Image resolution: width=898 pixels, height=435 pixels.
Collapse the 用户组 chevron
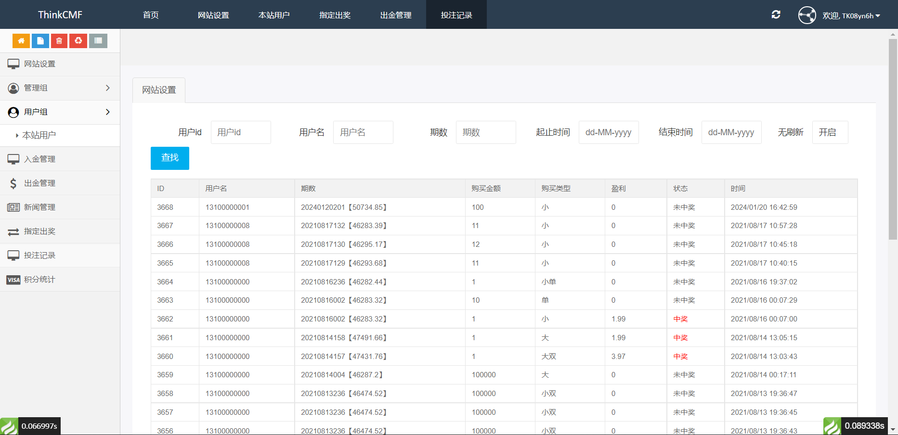tap(108, 112)
